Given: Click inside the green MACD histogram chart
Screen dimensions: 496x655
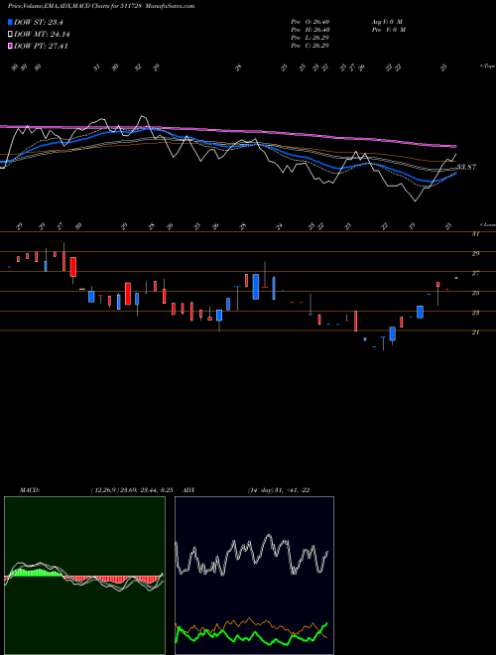Looking at the screenshot, I should pos(84,576).
